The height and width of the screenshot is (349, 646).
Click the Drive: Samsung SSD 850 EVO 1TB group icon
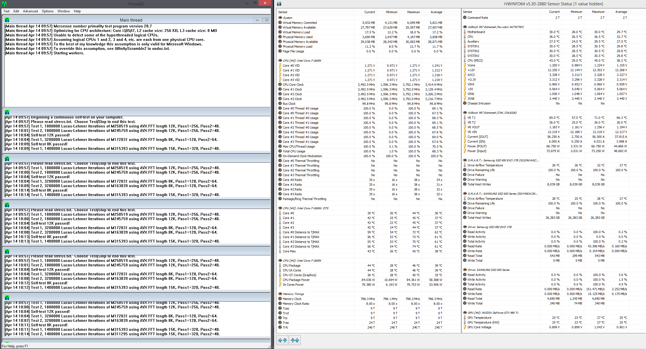point(465,227)
